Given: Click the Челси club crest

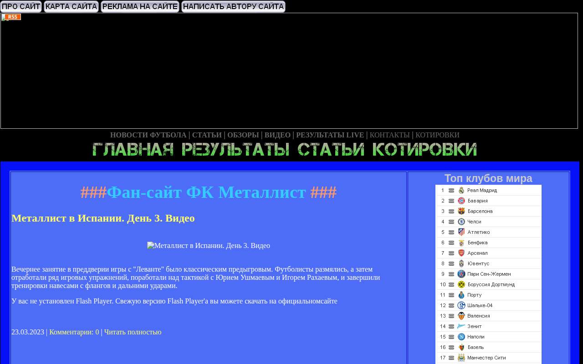Looking at the screenshot, I should point(461,222).
